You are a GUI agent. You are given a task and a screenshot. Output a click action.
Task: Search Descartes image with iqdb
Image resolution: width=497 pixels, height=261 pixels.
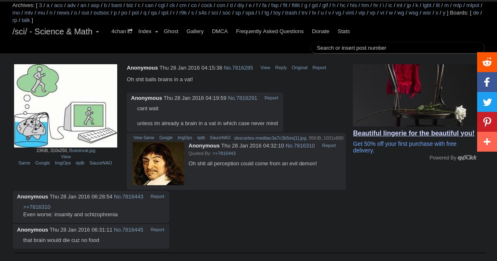(201, 138)
